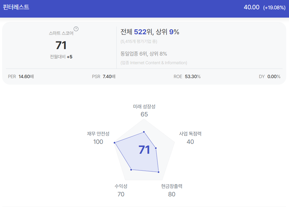Click the 사업 독점력 40 radar label
Image resolution: width=289 pixels, height=209 pixels.
coord(190,138)
